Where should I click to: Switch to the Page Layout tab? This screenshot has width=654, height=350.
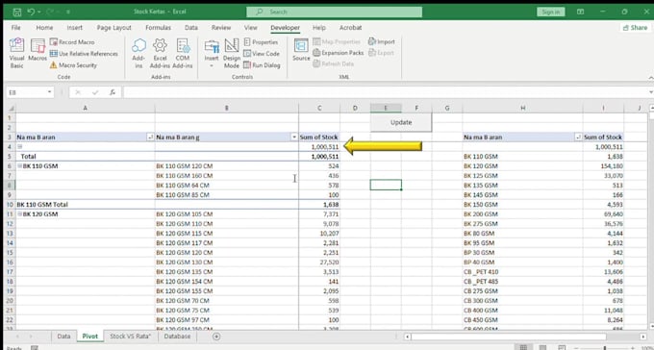pyautogui.click(x=113, y=28)
